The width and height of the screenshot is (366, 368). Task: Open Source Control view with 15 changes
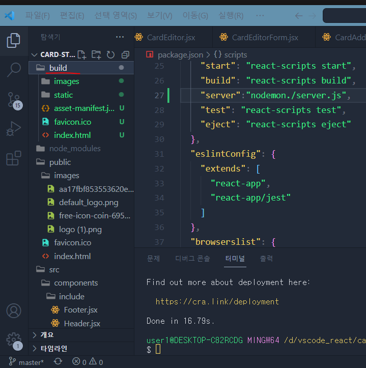coord(14,100)
